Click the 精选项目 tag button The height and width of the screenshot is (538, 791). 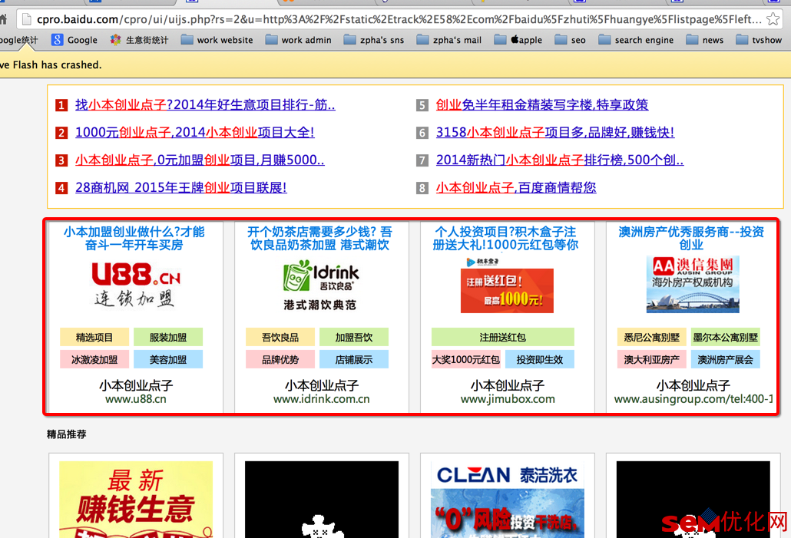point(94,338)
